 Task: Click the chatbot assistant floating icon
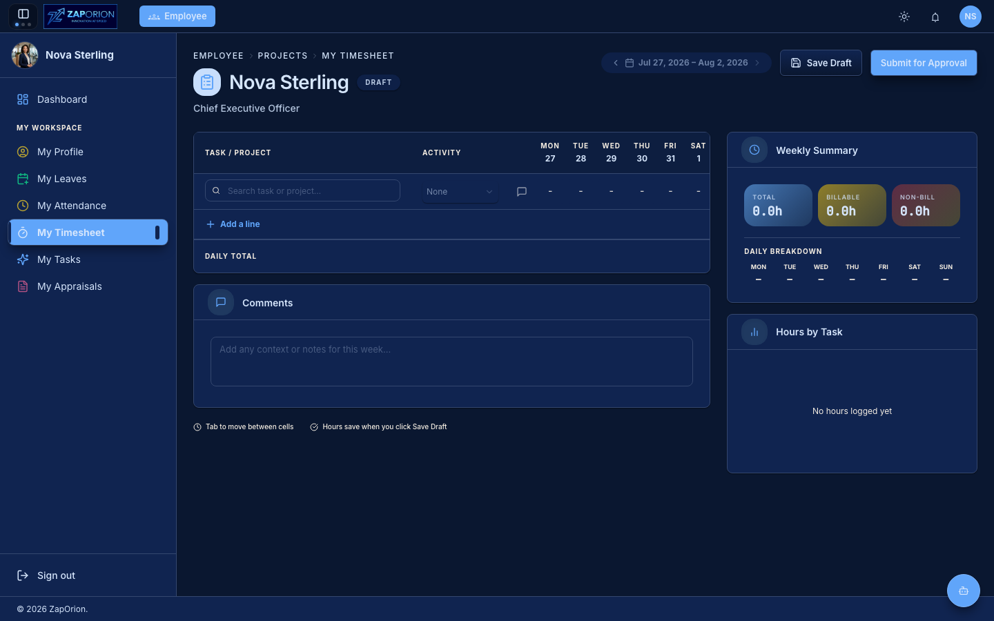tap(963, 591)
